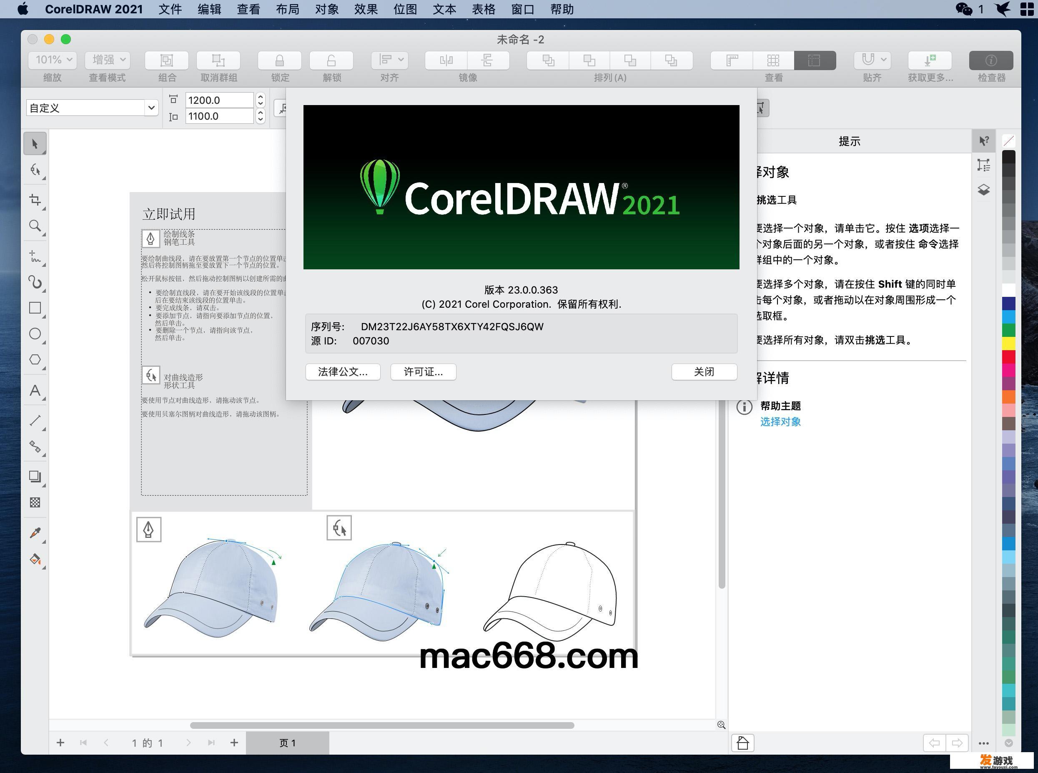Open the 效果 menu
Image resolution: width=1038 pixels, height=773 pixels.
[366, 9]
